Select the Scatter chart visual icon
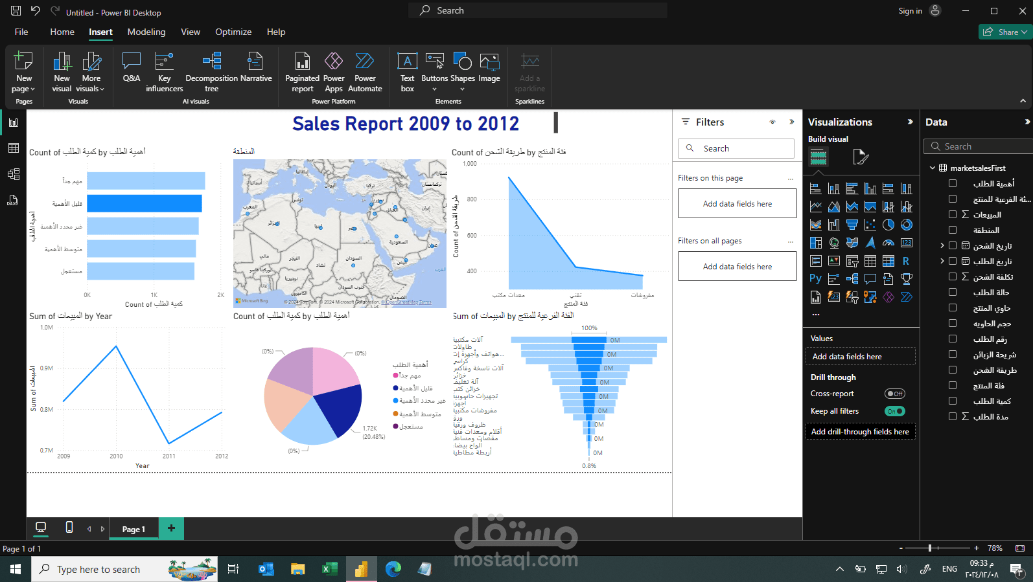The height and width of the screenshot is (582, 1033). click(x=870, y=225)
